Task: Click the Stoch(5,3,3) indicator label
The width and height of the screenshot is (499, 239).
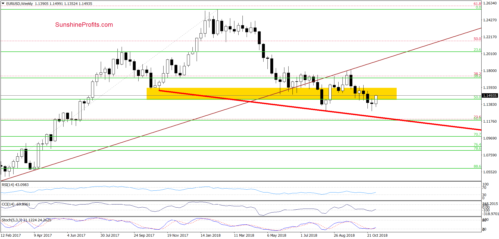Action: [x=26, y=220]
